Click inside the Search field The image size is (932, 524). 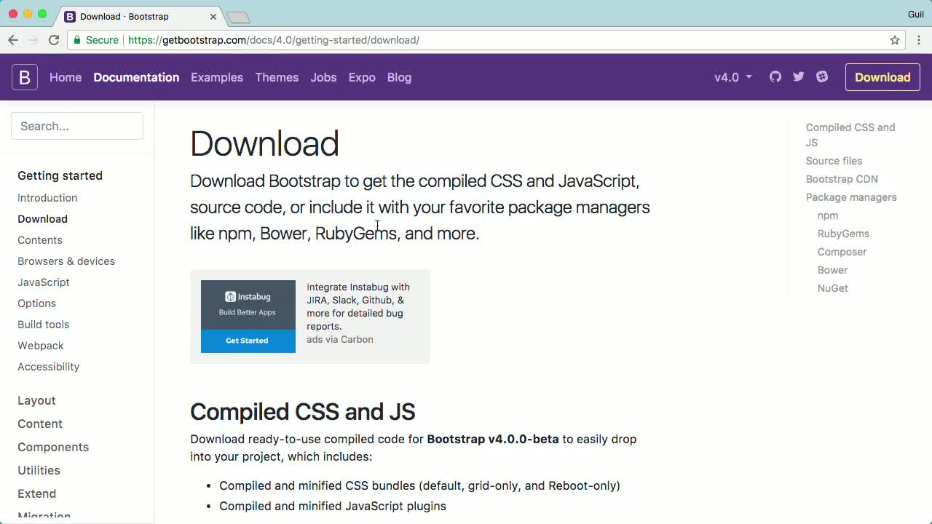(77, 126)
